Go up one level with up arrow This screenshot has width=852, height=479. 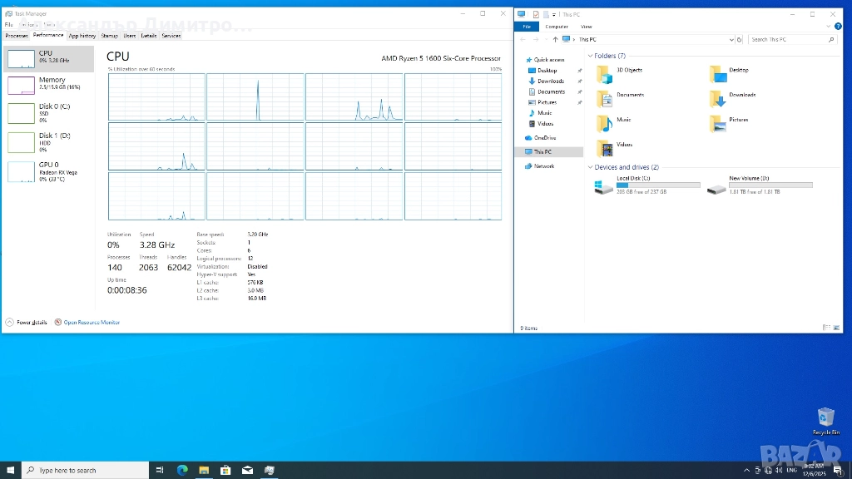point(555,39)
